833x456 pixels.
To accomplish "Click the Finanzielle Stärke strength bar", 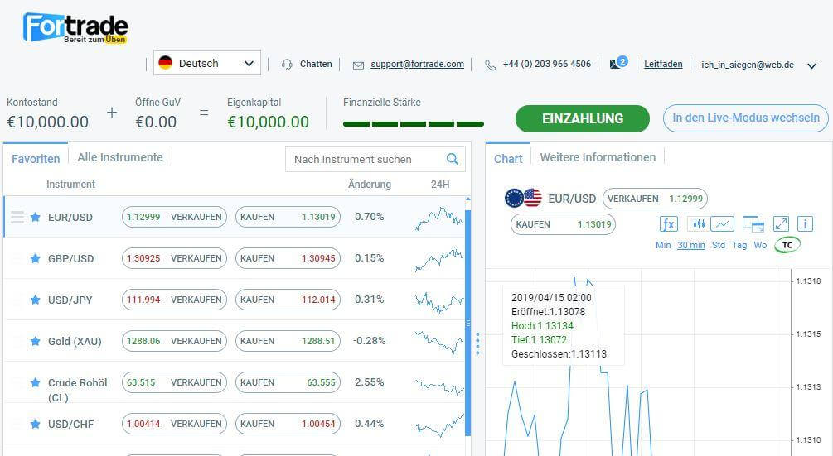I will [x=414, y=124].
